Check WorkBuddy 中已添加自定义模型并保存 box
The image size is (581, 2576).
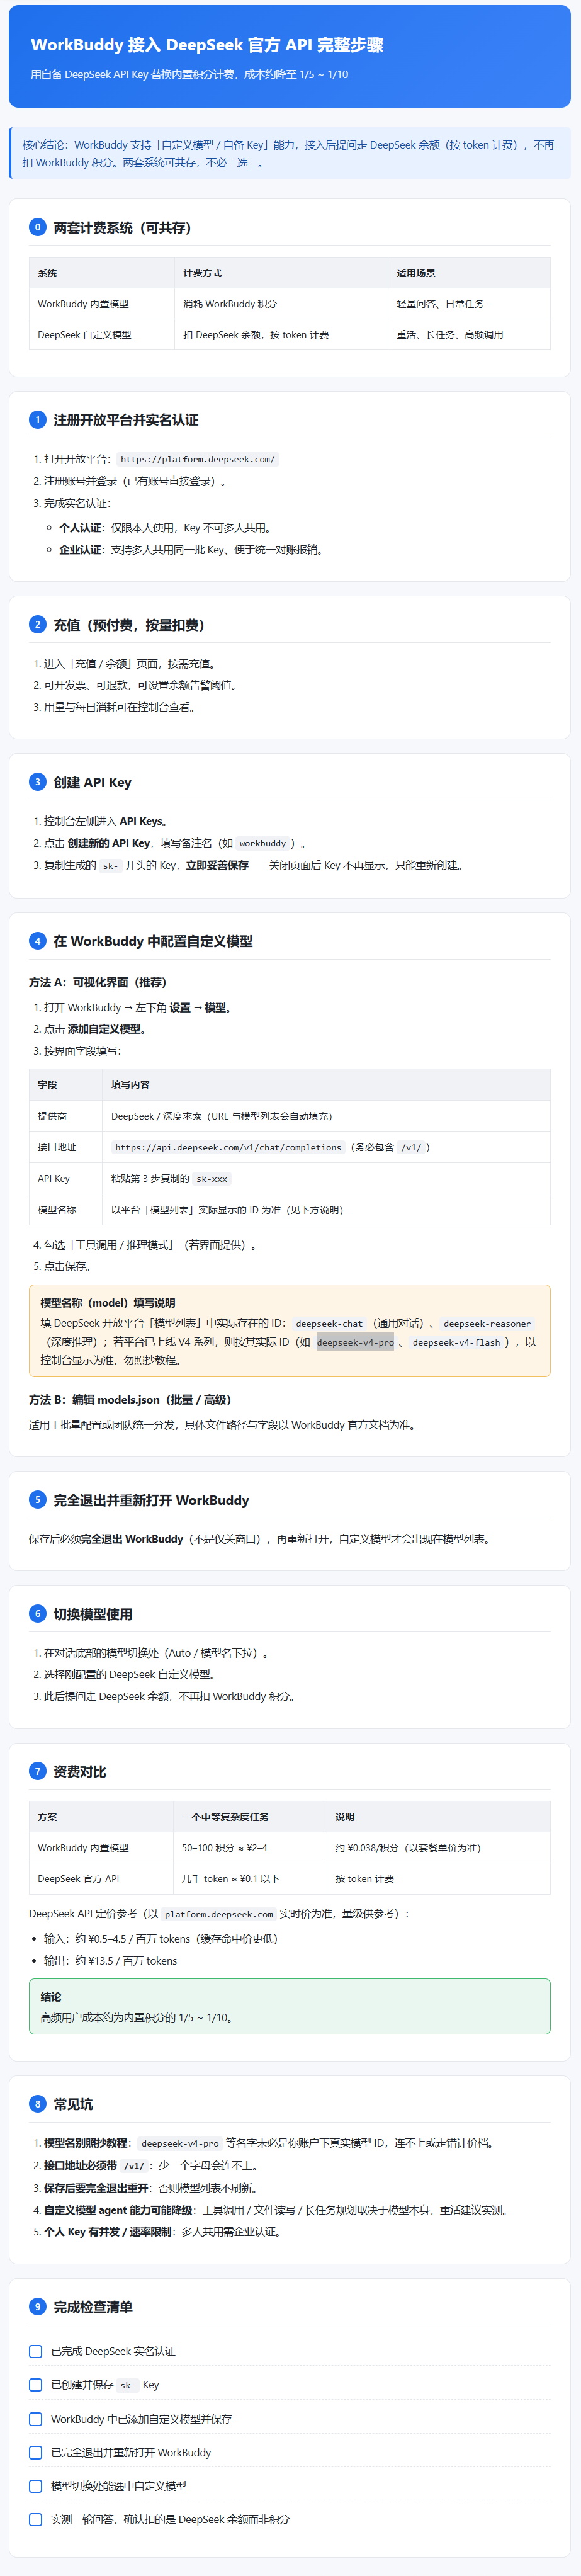(x=36, y=2419)
